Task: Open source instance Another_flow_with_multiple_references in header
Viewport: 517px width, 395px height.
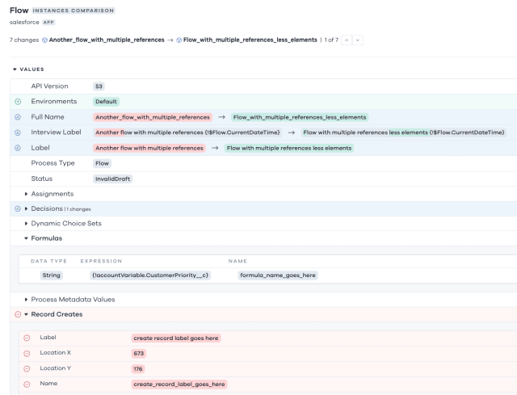Action: [107, 40]
